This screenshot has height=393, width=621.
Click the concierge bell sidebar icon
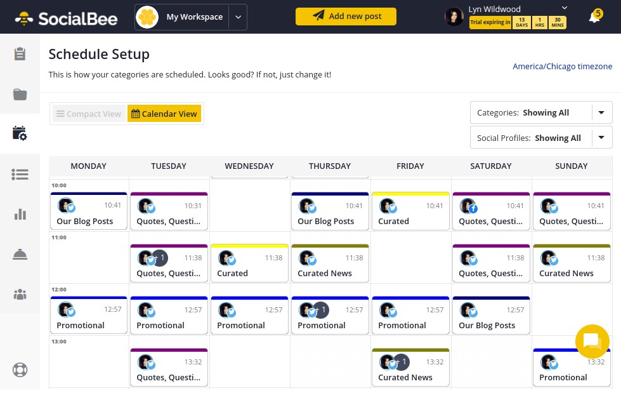tap(20, 254)
